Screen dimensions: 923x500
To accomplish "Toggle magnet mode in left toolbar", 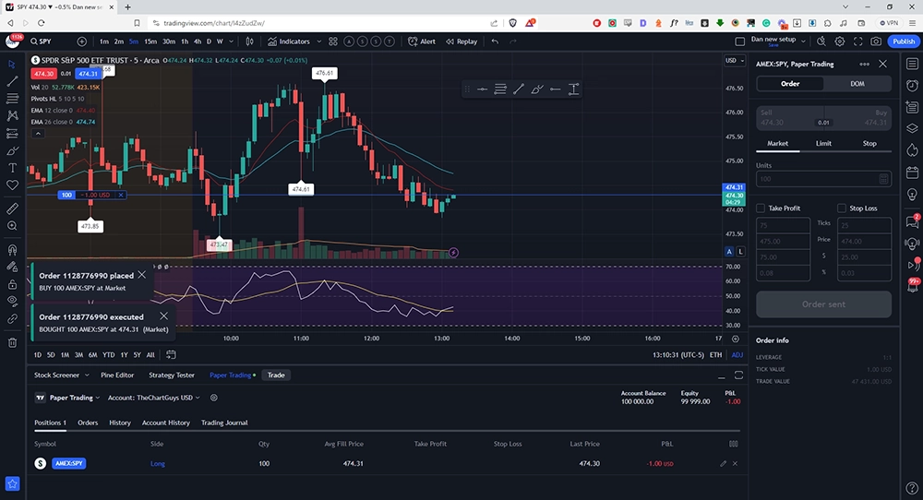I will click(12, 249).
